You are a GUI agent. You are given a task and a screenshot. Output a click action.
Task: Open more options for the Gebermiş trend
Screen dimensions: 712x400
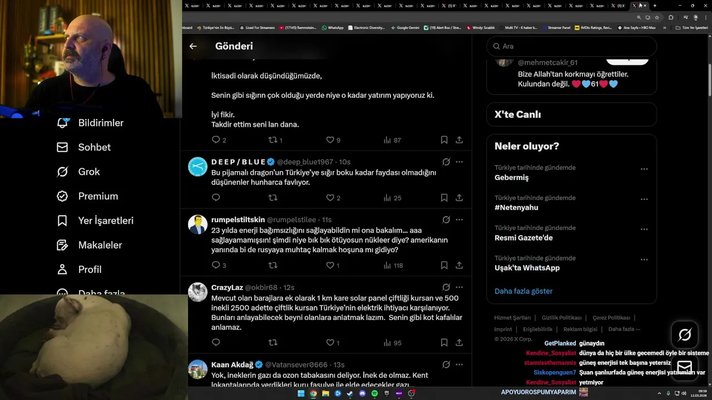[x=644, y=169]
